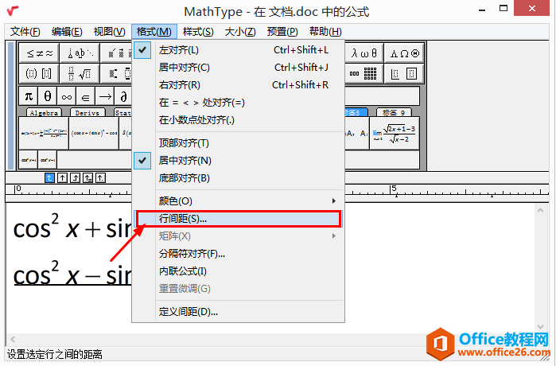This screenshot has height=366, width=556.
Task: Choose 底部对齐(B) option
Action: 238,178
